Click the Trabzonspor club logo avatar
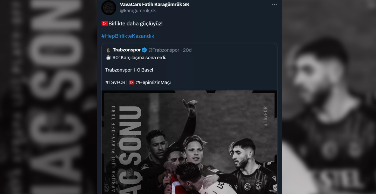376x194 pixels. (109, 50)
